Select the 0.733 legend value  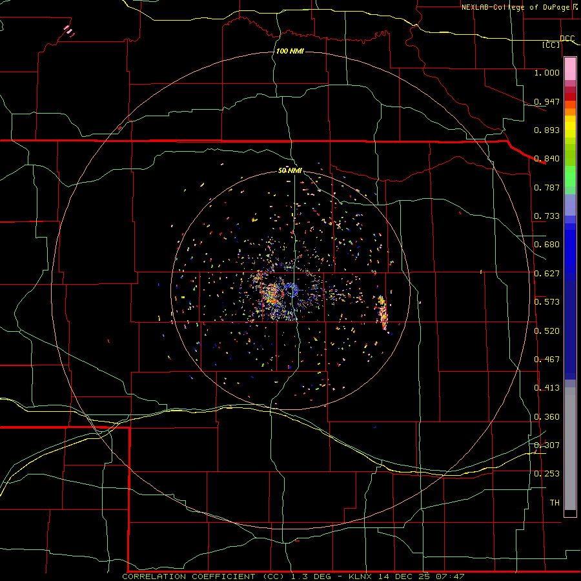547,216
